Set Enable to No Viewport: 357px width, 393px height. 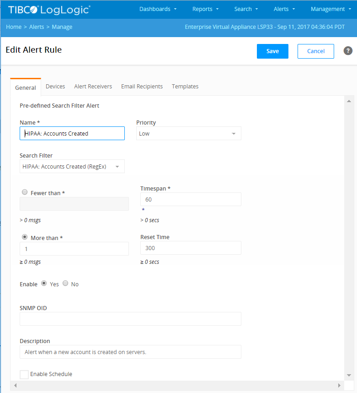[x=65, y=283]
